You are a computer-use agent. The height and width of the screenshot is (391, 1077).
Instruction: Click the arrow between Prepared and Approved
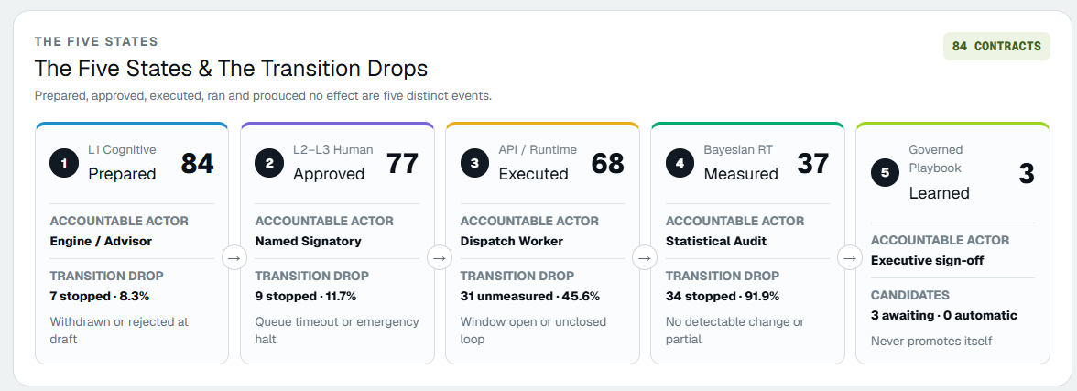(234, 258)
